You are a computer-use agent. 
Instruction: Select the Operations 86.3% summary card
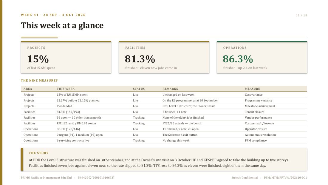click(x=262, y=57)
